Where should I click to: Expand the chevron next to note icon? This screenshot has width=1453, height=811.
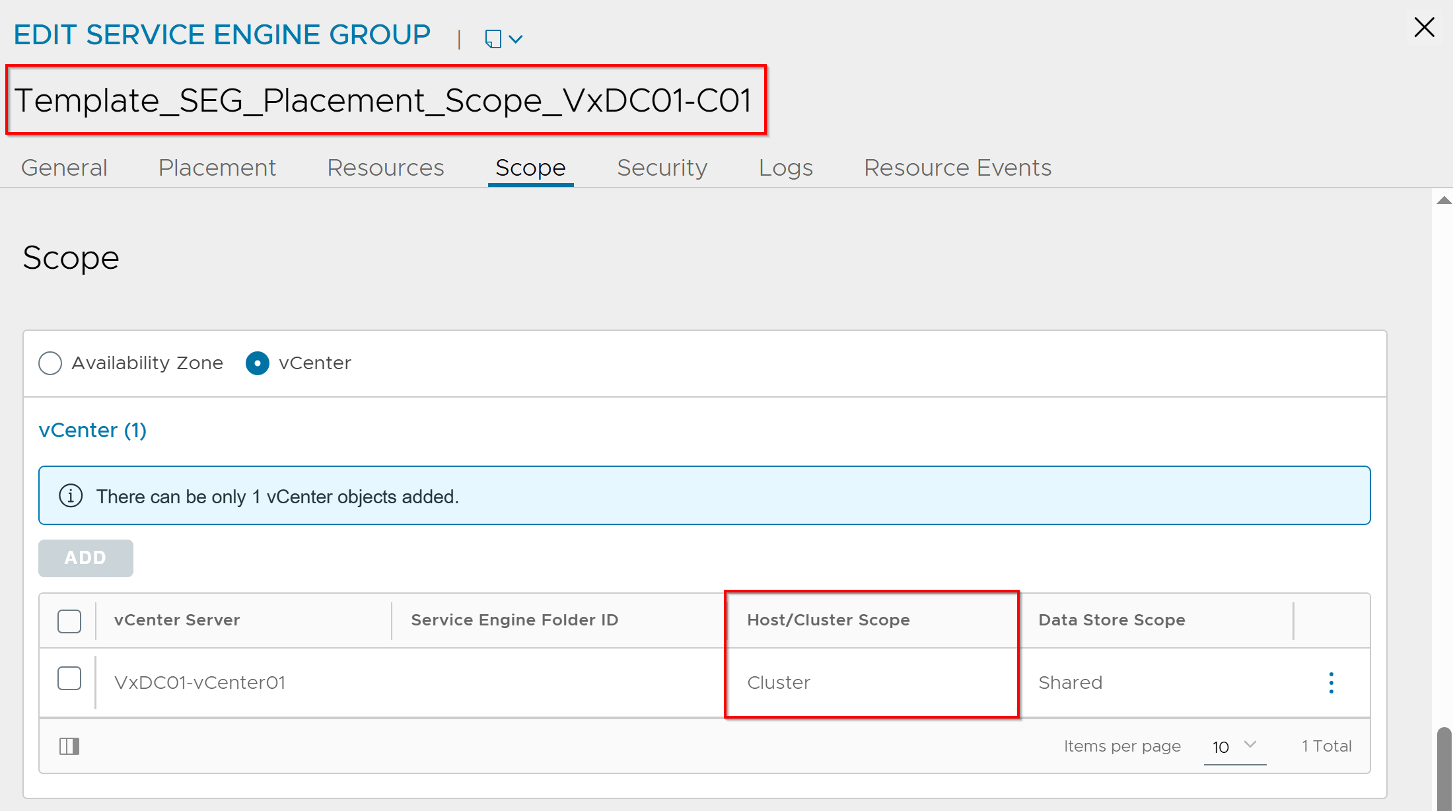click(x=516, y=39)
